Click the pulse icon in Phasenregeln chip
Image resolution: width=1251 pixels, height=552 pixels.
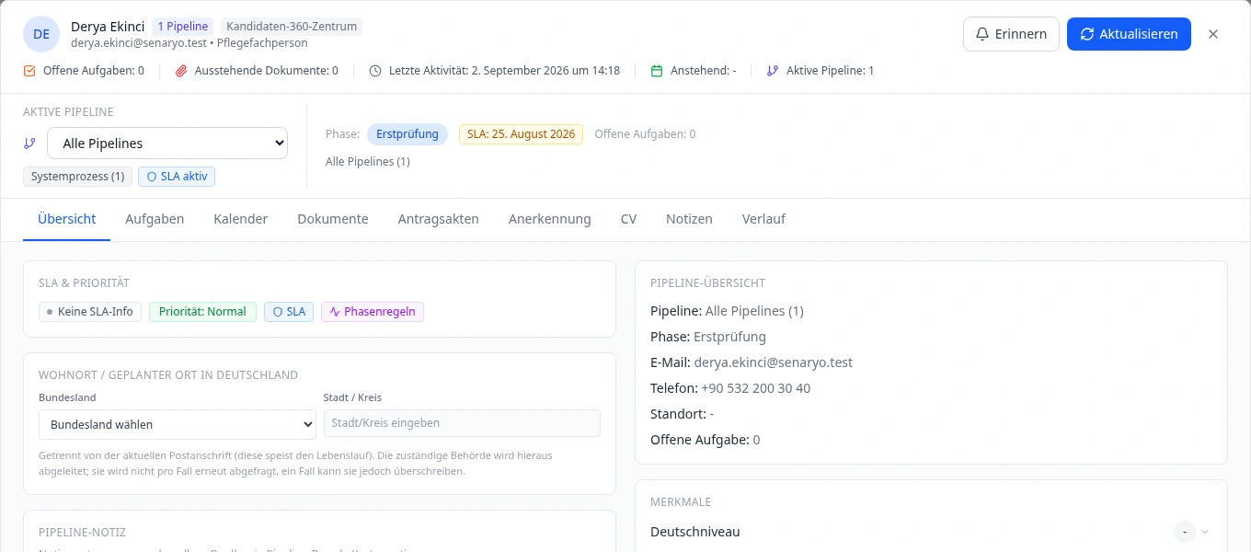[x=335, y=312]
